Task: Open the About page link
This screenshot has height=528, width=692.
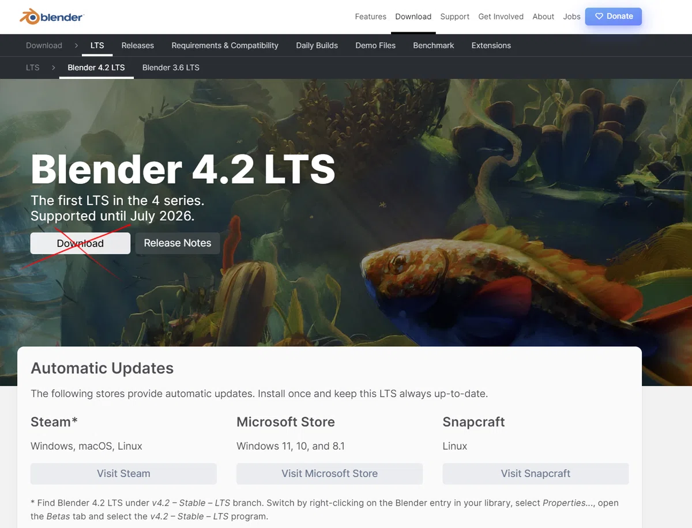Action: [543, 17]
